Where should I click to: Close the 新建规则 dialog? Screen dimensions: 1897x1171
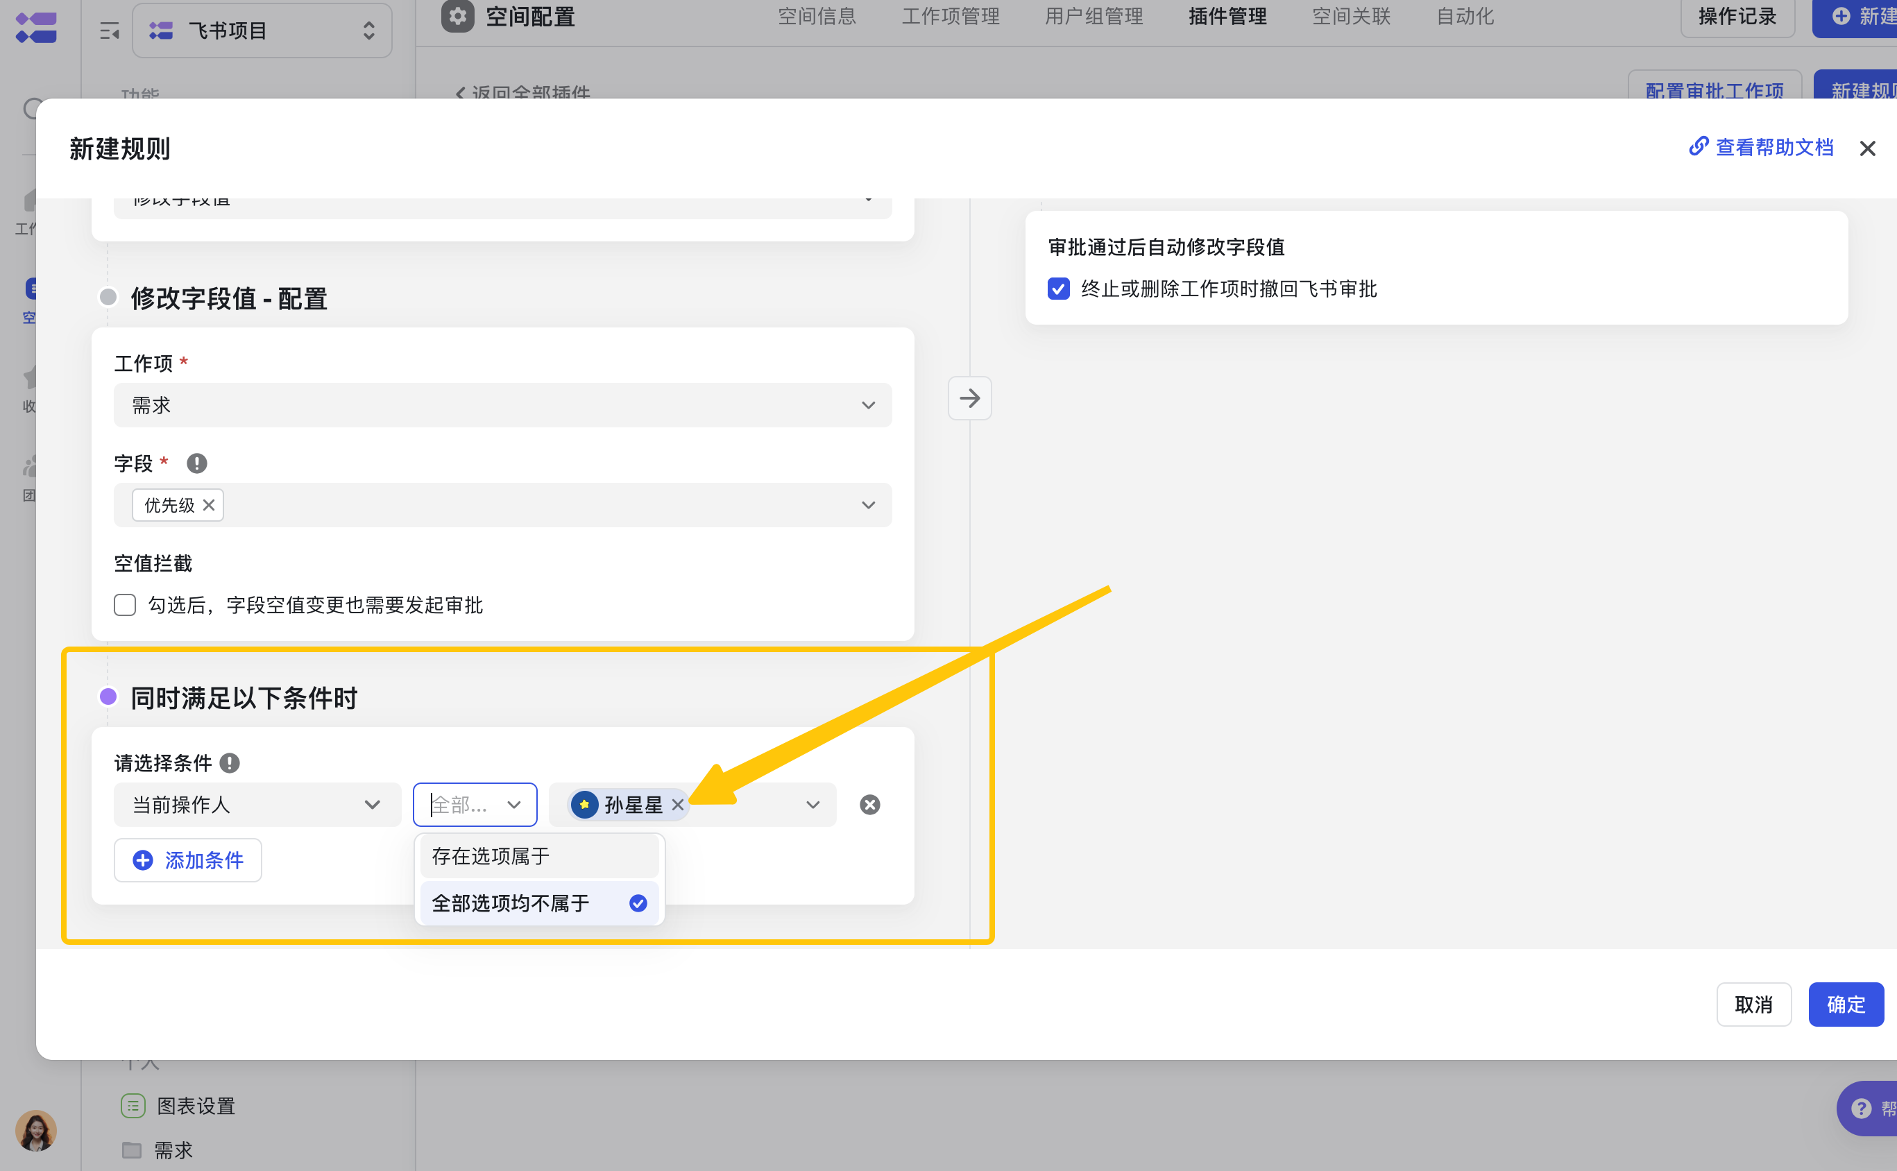pyautogui.click(x=1866, y=148)
